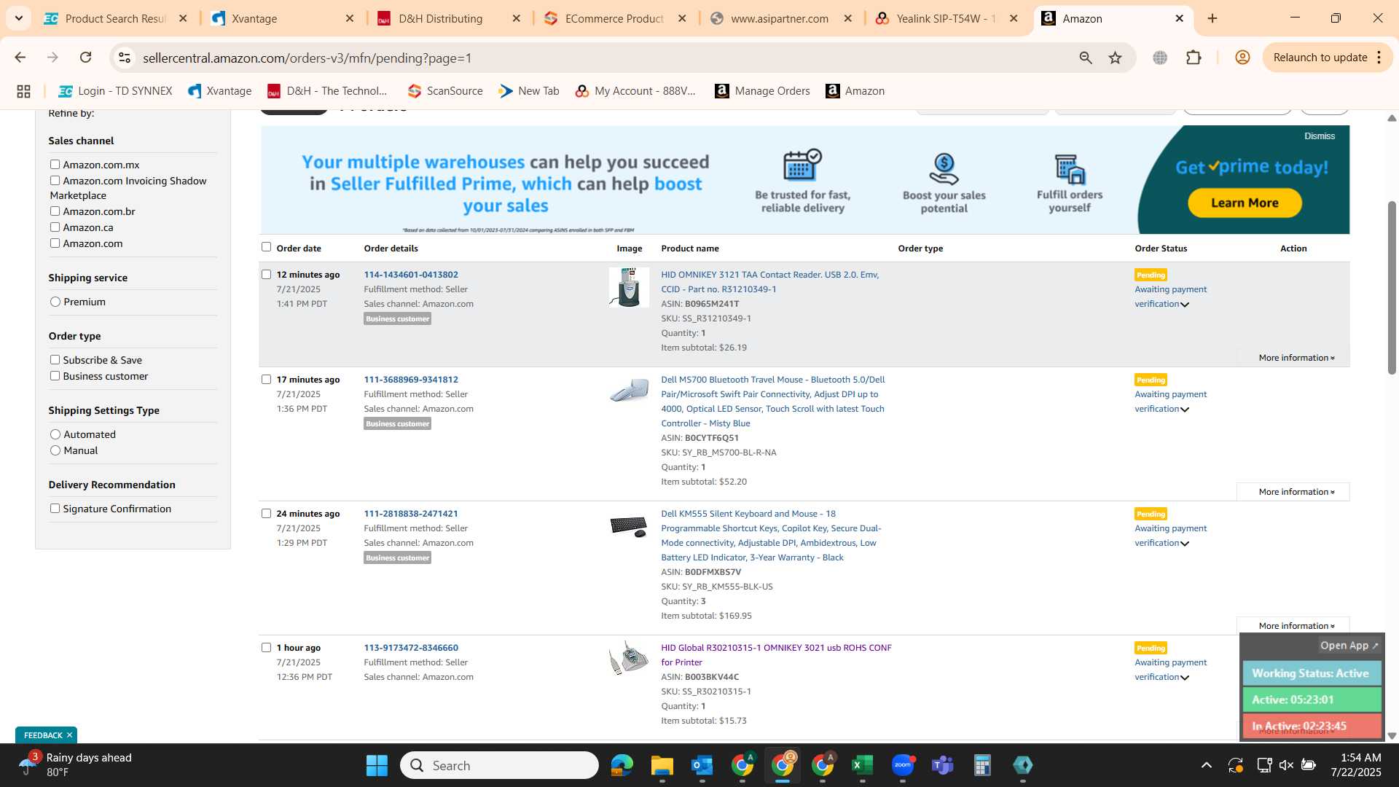Open Calculator from taskbar

point(982,765)
